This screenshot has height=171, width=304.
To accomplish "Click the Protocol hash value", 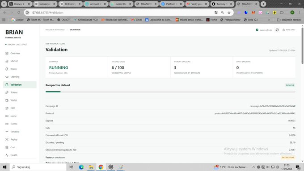I will [255, 113].
